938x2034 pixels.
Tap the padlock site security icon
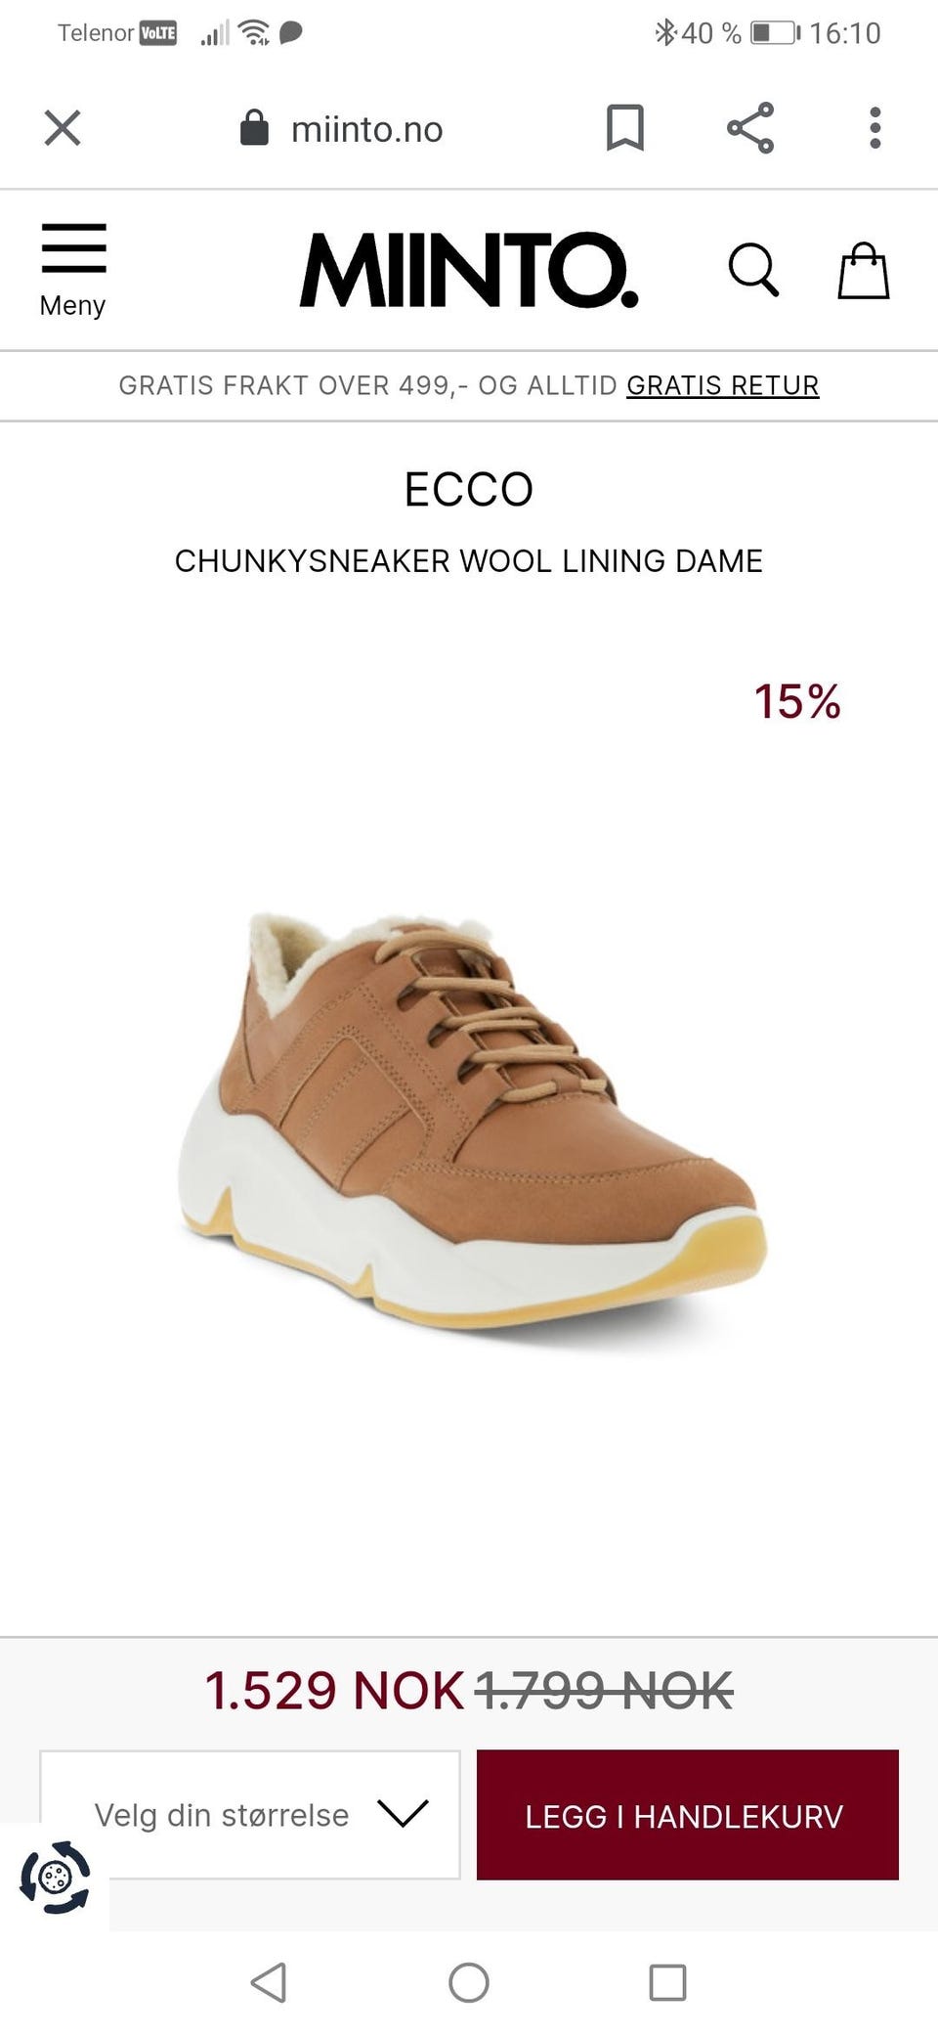(x=254, y=127)
